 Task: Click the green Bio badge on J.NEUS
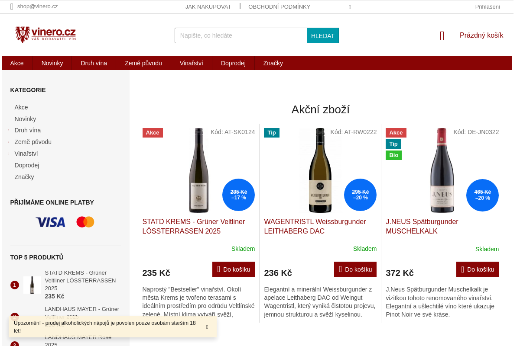[393, 155]
